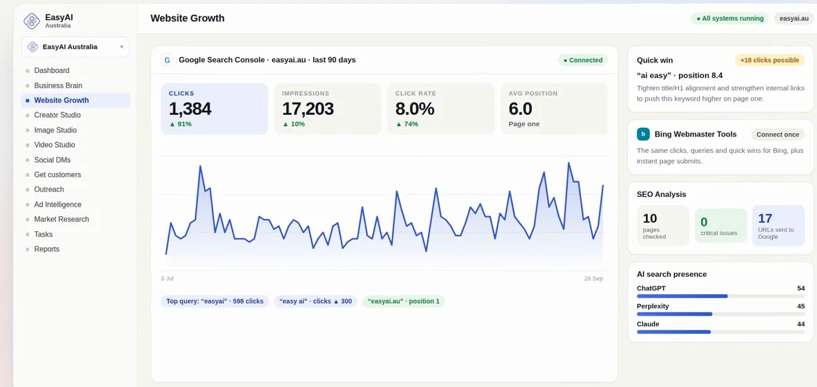Click the Website Growth page title
Image resolution: width=817 pixels, height=387 pixels.
click(x=188, y=18)
